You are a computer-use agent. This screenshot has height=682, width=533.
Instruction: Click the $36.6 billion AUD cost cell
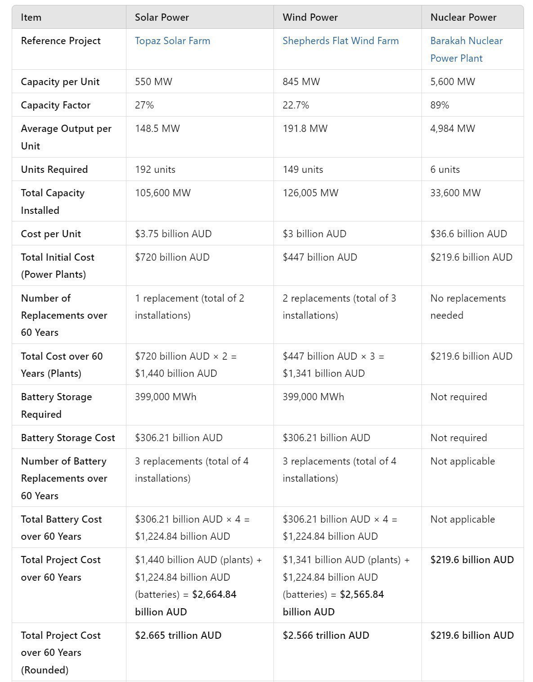pos(468,234)
